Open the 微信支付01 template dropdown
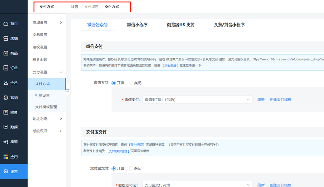 pyautogui.click(x=197, y=100)
